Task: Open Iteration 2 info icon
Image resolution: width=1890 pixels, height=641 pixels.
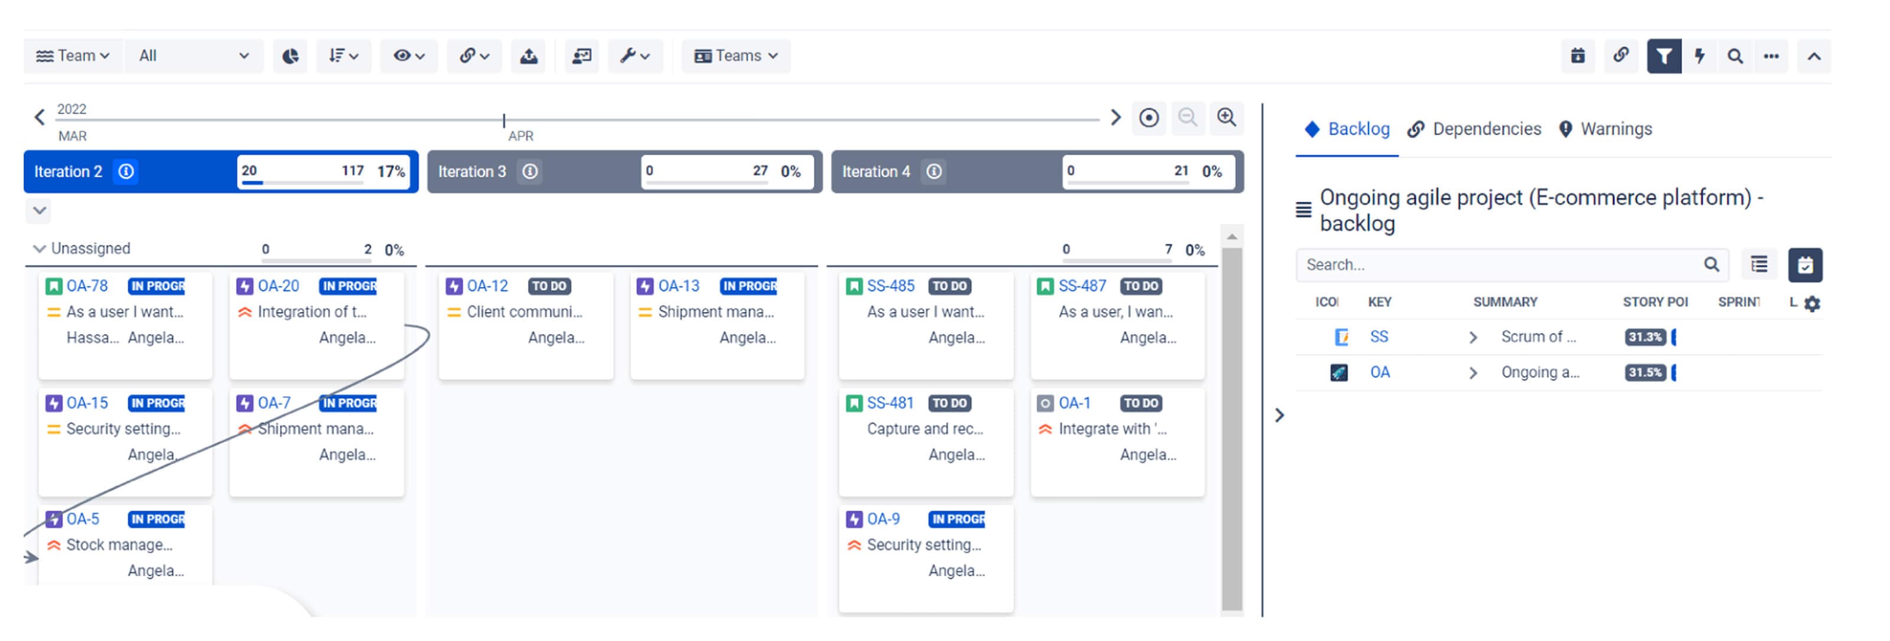Action: pos(126,172)
